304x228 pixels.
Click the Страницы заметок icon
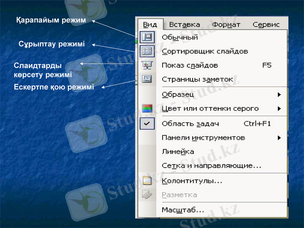147,79
